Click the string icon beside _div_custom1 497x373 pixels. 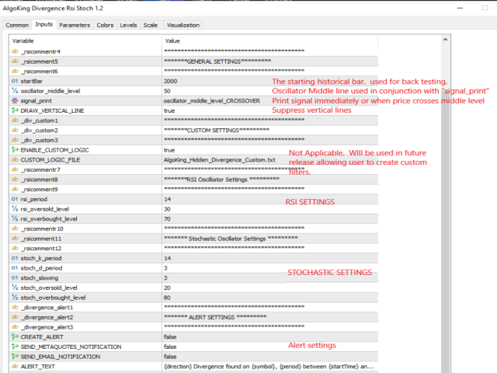tap(15, 120)
